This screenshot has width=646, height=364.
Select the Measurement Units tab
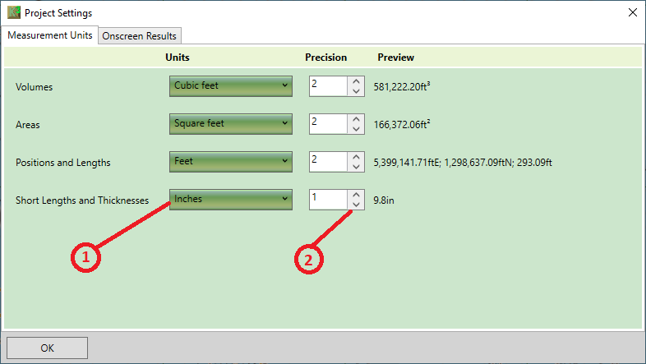pos(49,35)
